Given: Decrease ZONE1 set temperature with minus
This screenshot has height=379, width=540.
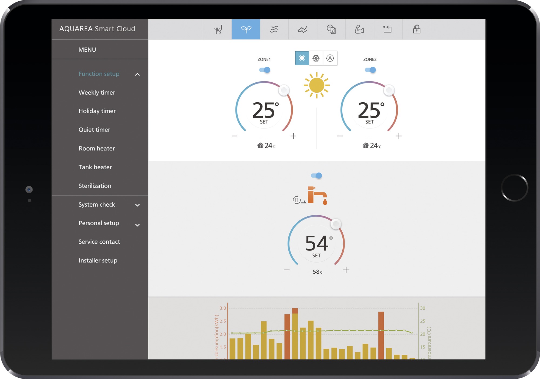Looking at the screenshot, I should [x=234, y=136].
